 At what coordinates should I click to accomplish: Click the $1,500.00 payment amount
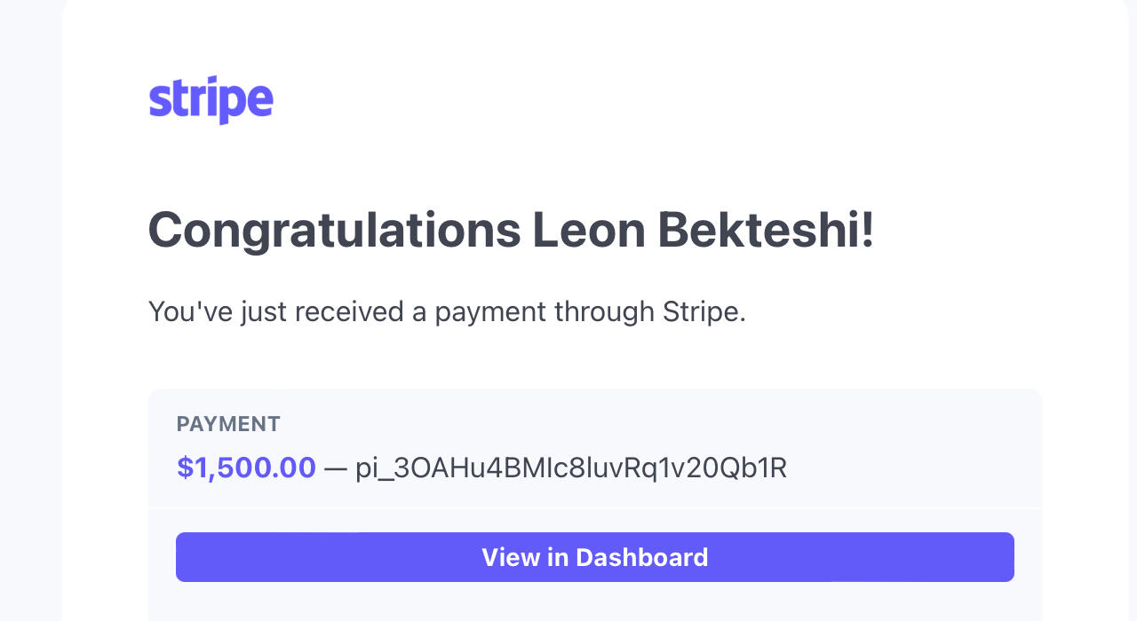click(246, 468)
